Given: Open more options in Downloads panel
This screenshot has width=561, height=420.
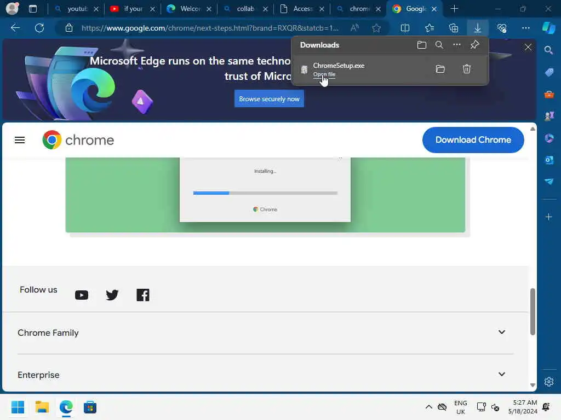Looking at the screenshot, I should [457, 45].
